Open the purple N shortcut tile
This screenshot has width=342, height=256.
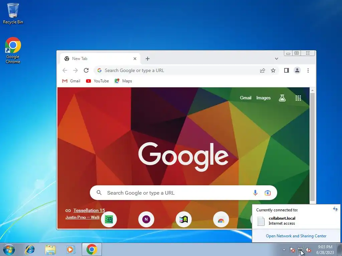(x=146, y=219)
